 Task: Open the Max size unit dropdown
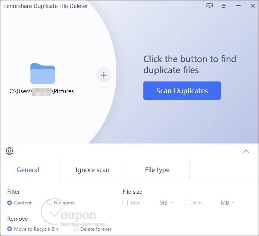pos(166,203)
